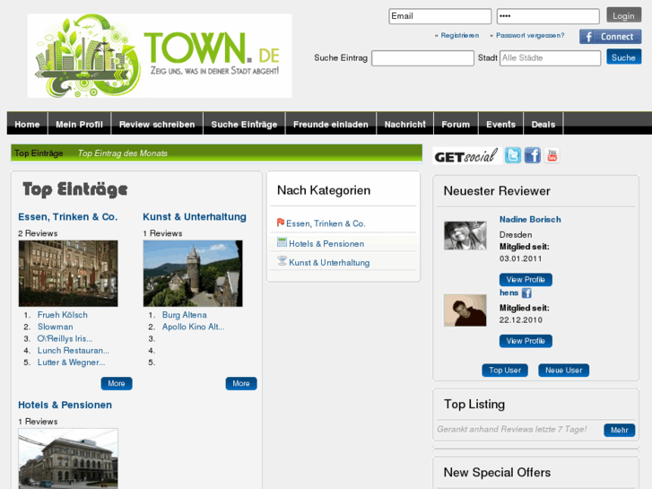The height and width of the screenshot is (489, 652).
Task: Switch to the Top Einträge tab
Action: point(39,153)
